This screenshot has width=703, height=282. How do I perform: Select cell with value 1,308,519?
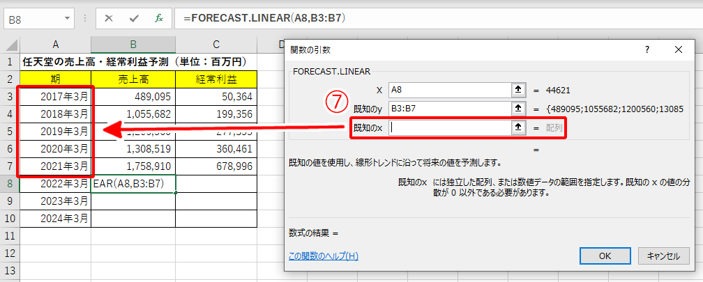coord(133,148)
